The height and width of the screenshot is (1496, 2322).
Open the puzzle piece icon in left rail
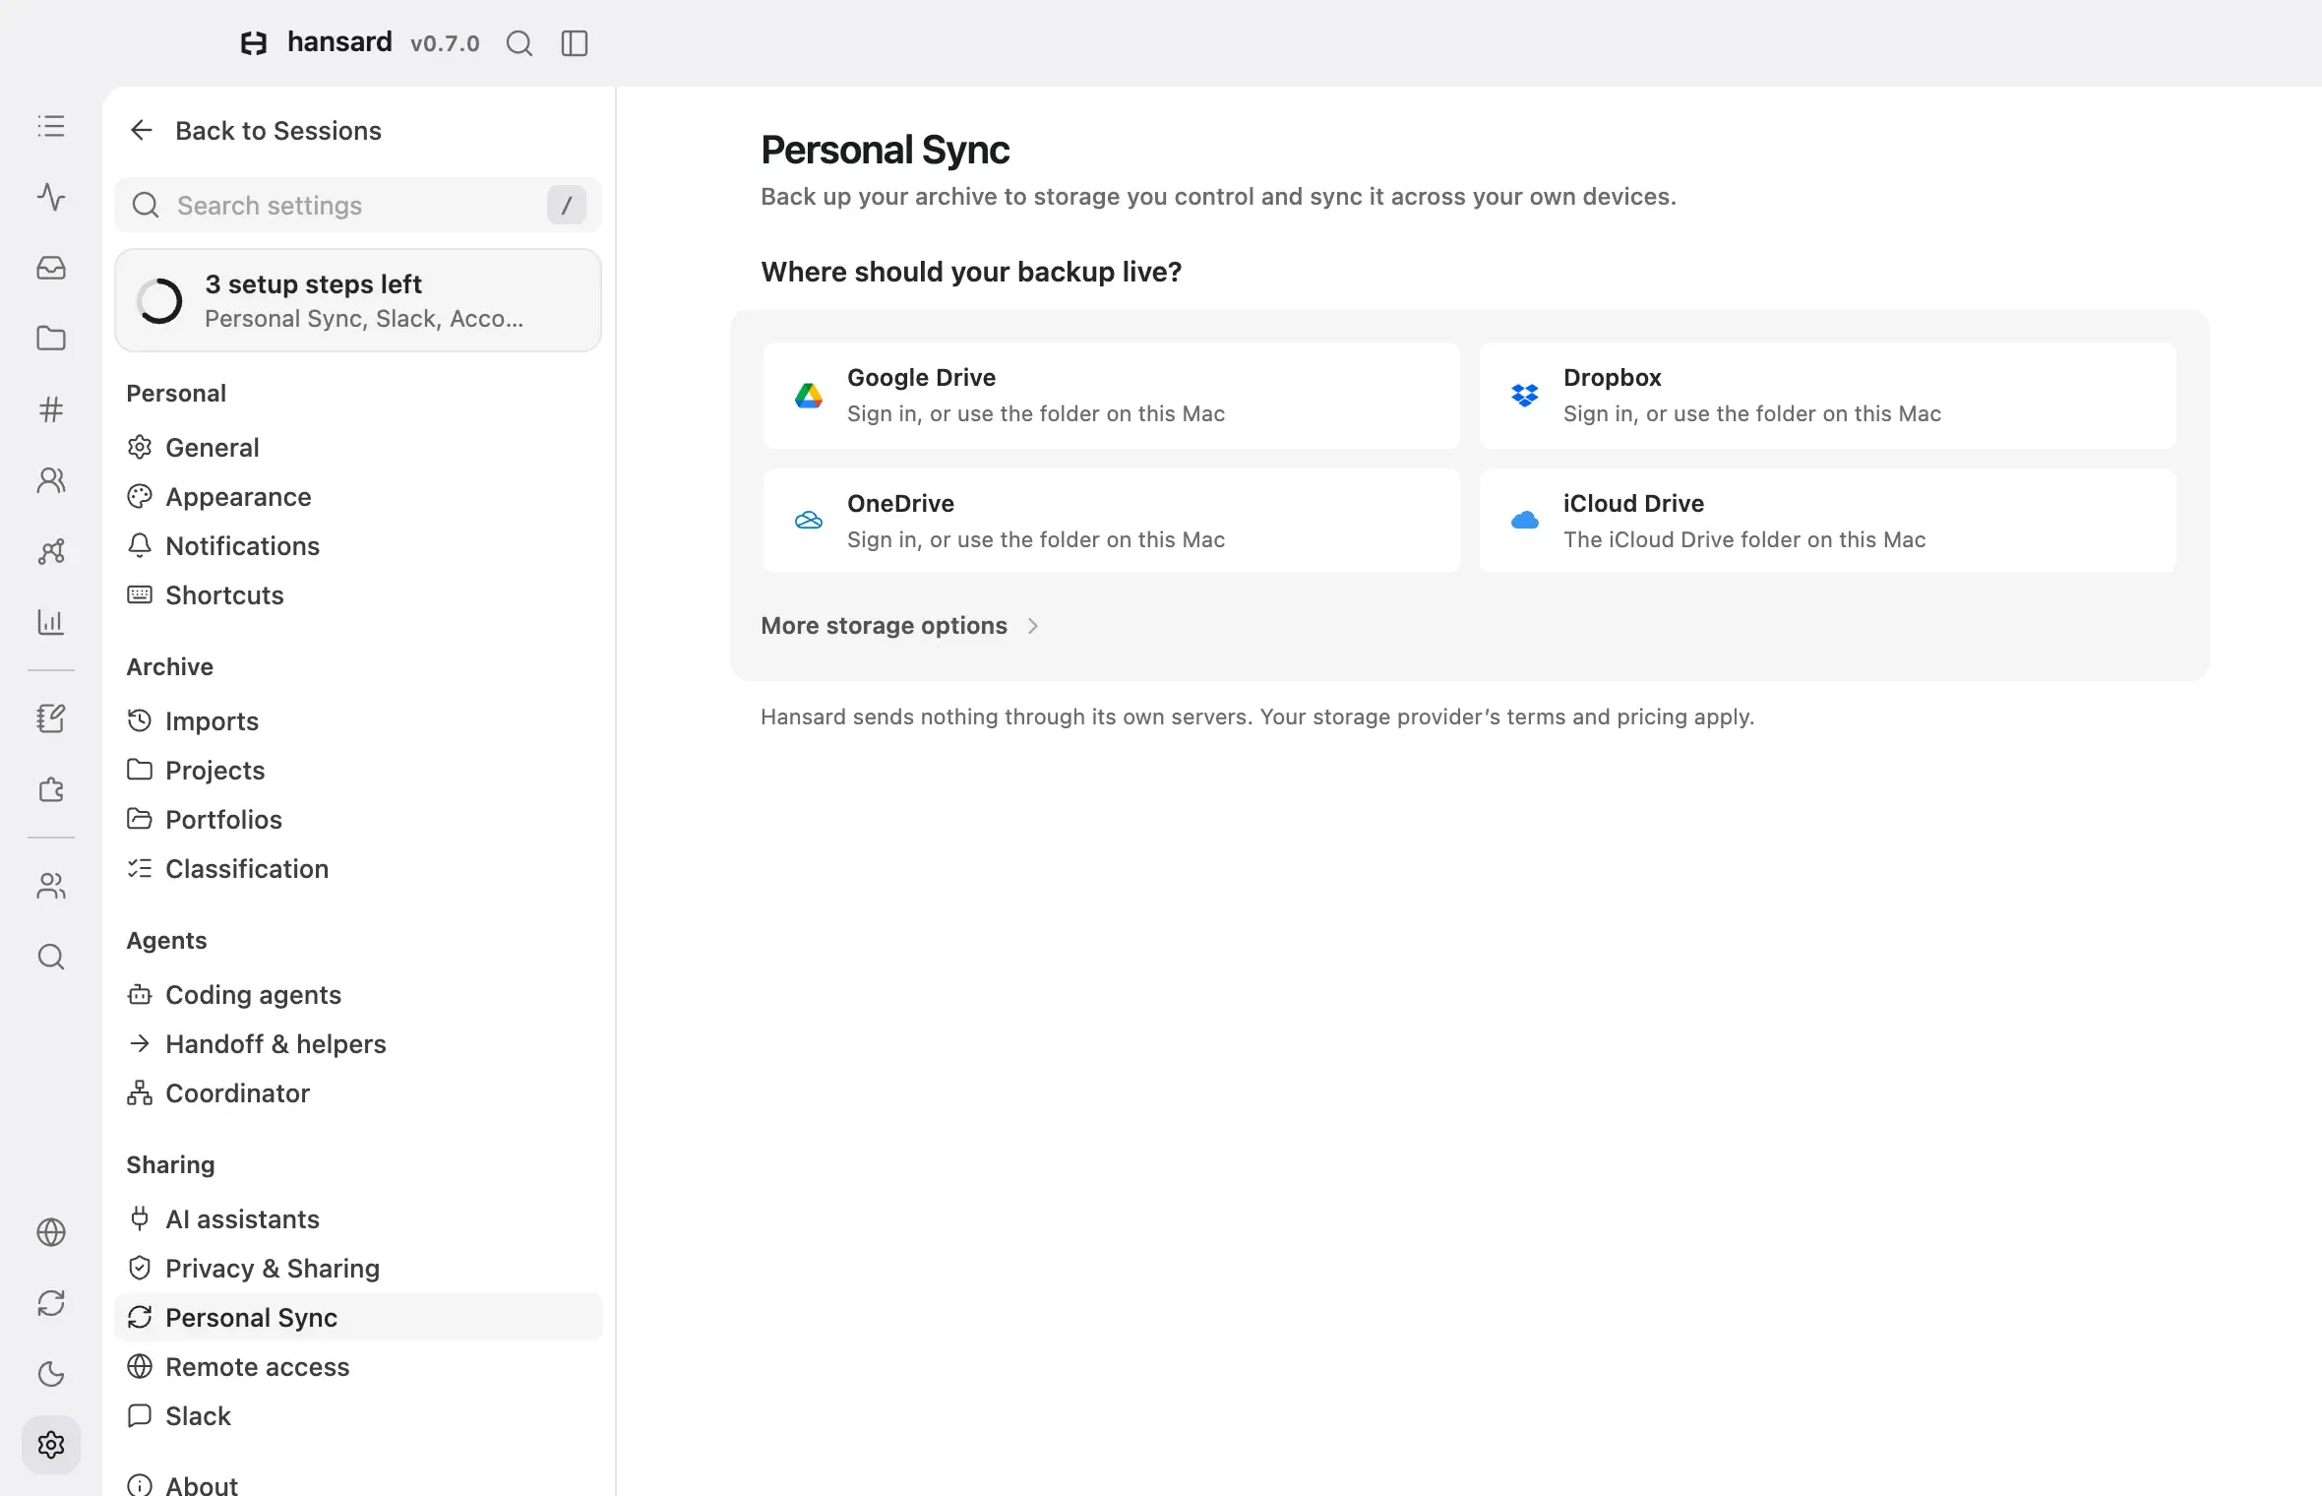pos(51,789)
